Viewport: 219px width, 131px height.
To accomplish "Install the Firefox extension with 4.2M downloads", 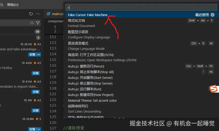I will [36, 73].
